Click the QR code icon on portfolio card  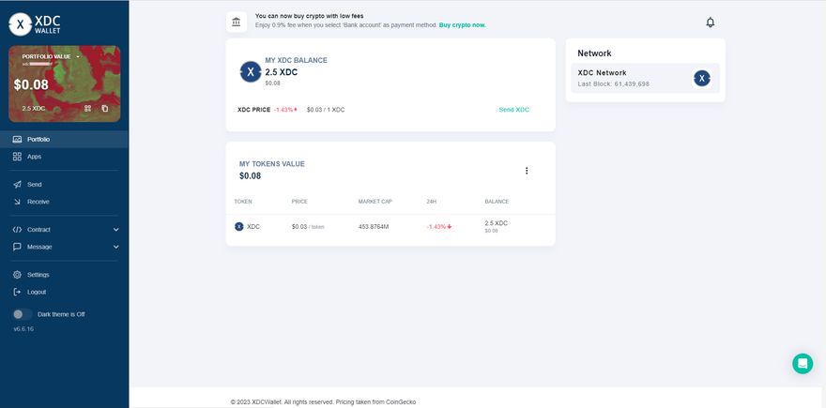[x=87, y=109]
